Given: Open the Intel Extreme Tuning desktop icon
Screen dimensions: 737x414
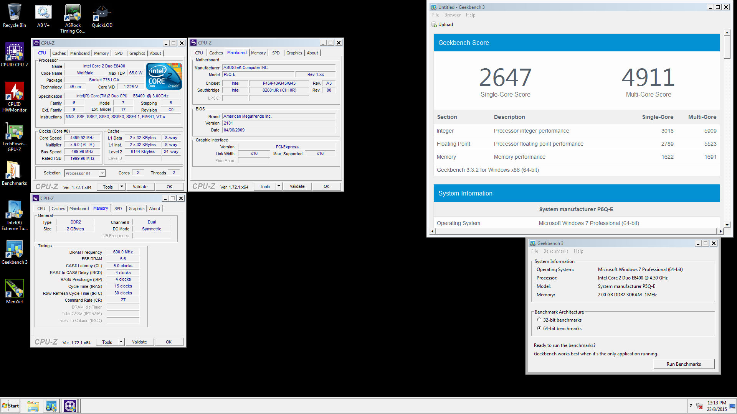Looking at the screenshot, I should click(15, 215).
